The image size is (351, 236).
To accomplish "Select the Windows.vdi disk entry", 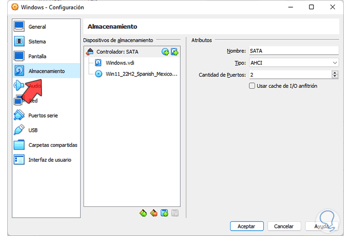I will click(132, 63).
